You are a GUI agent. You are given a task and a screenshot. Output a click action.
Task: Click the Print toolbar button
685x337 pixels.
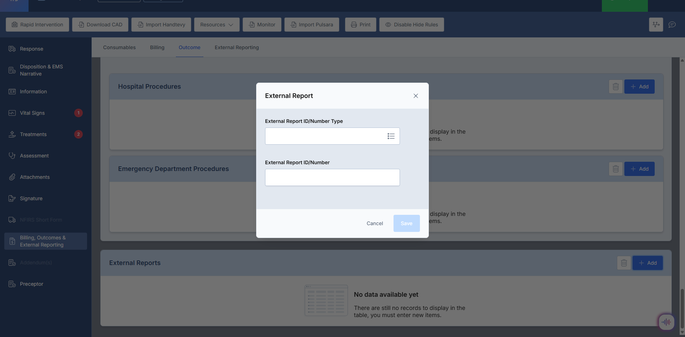[x=360, y=25]
